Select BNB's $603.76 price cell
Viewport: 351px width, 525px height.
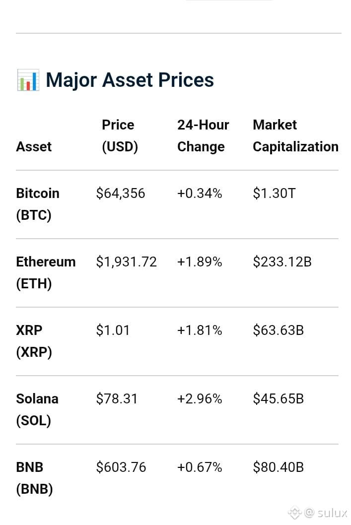[x=121, y=467]
